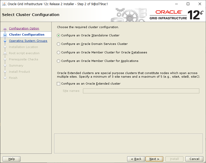206x163 pixels.
Task: Click the empty message area at bottom
Action: (x=128, y=143)
